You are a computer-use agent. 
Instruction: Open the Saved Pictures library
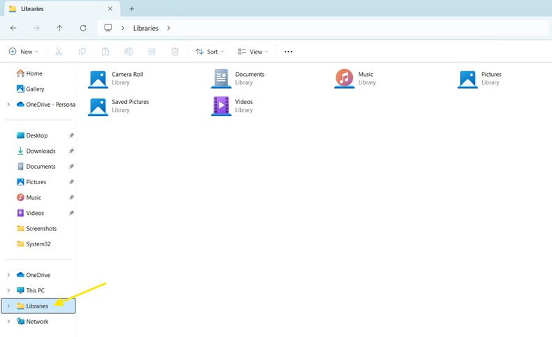[x=98, y=105]
